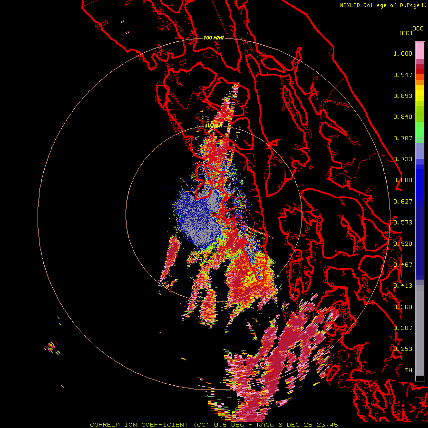The height and width of the screenshot is (428, 428).
Task: Click the 0.307 colorbar value
Action: click(403, 328)
